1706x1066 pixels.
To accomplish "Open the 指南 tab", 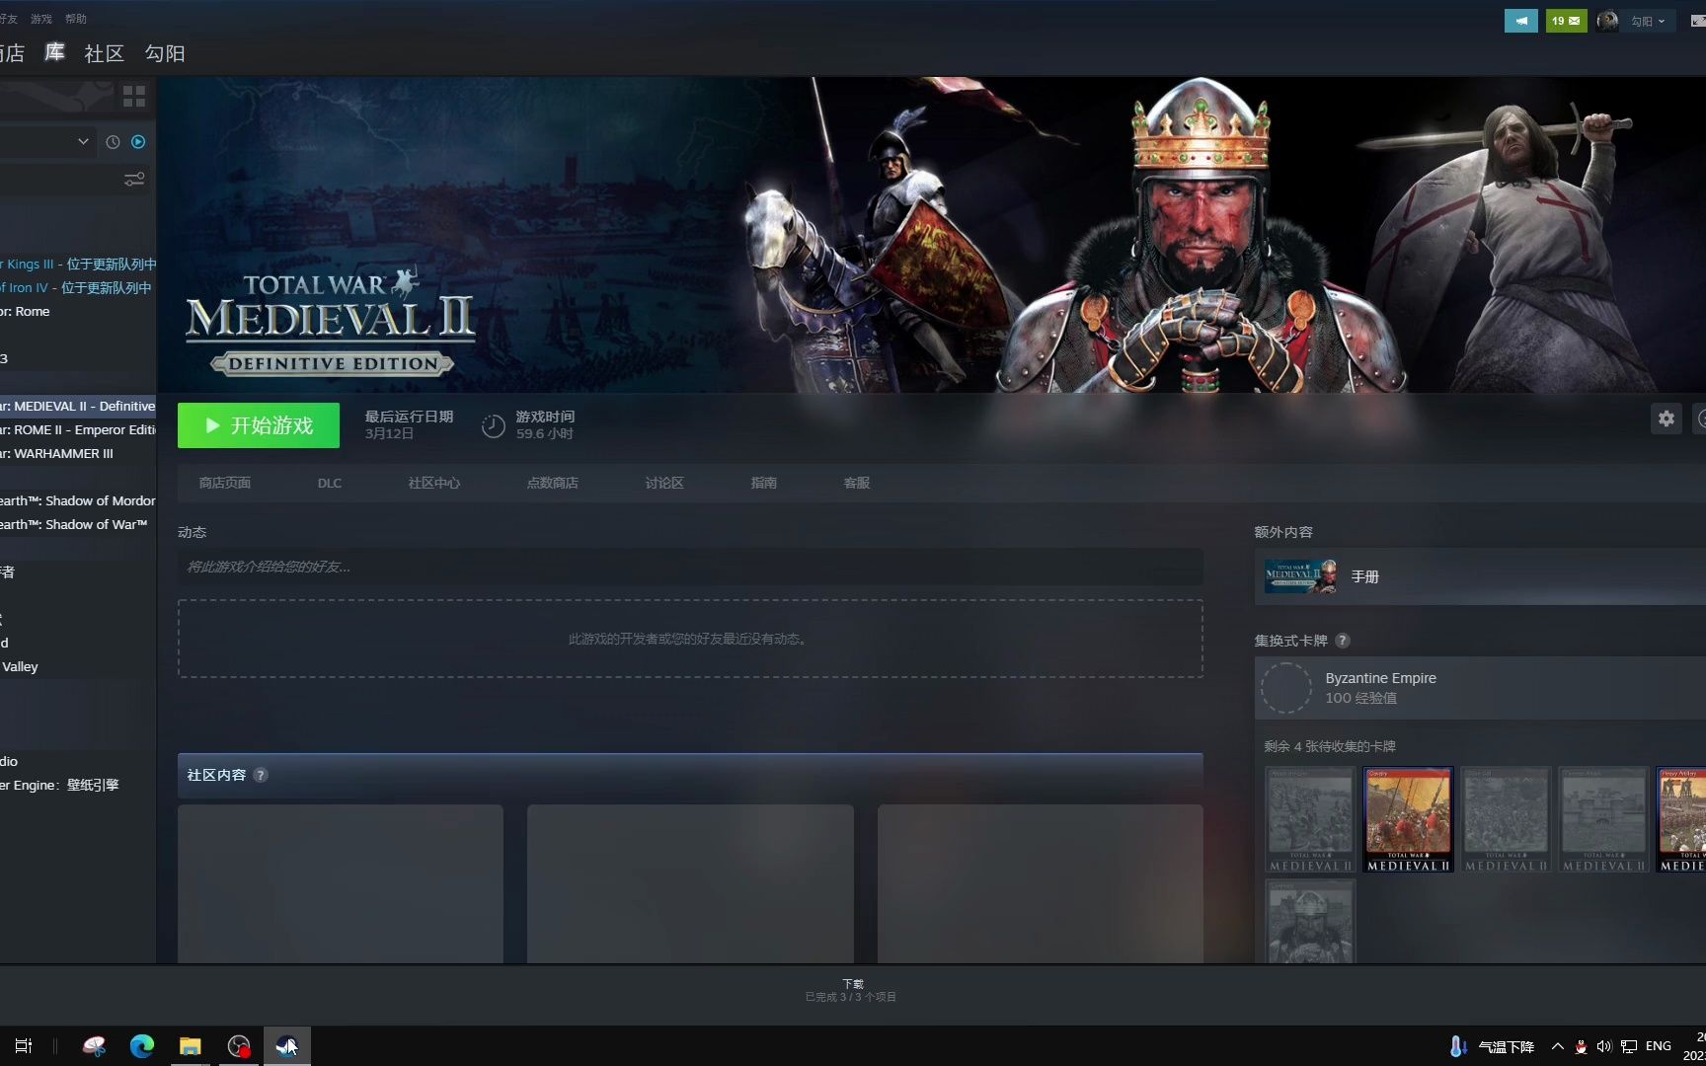I will coord(764,483).
